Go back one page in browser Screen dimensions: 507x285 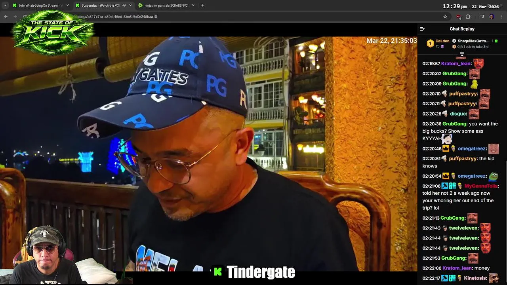[x=6, y=17]
